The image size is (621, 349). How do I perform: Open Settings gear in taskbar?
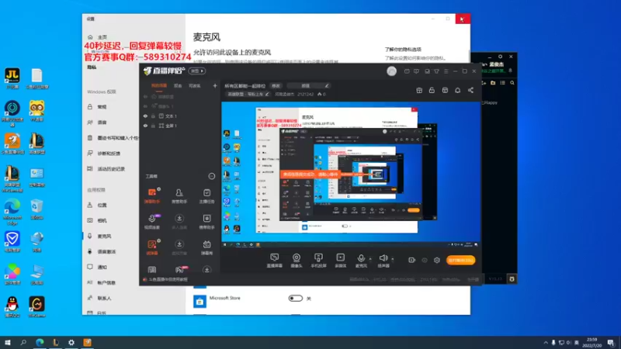tap(71, 342)
